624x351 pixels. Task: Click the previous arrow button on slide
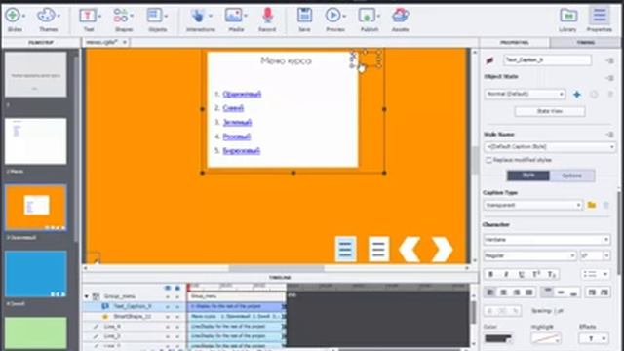(409, 250)
